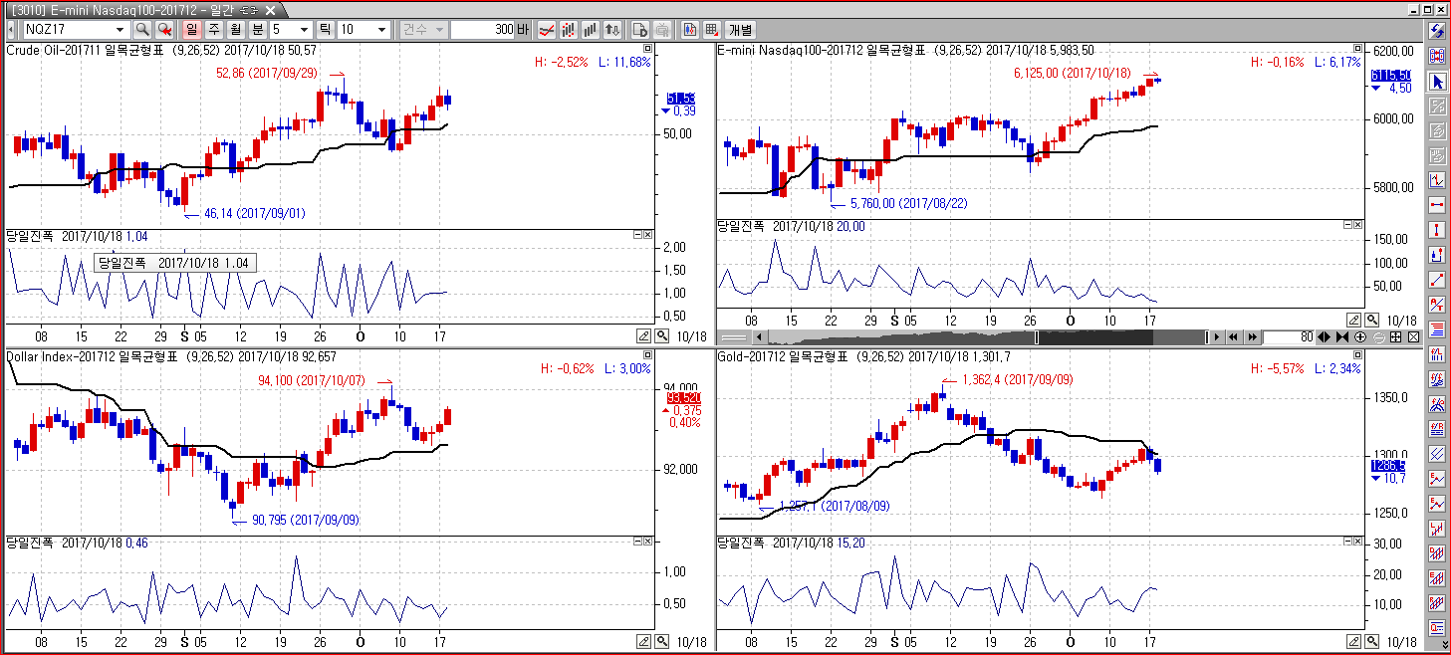Select the arrow pointer tool in right toolbar
The width and height of the screenshot is (1451, 655).
click(1437, 81)
